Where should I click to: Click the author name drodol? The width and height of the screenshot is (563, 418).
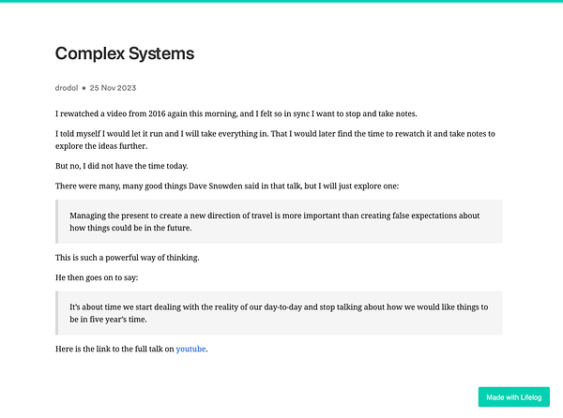coord(67,88)
